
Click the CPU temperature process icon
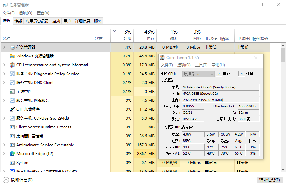tap(12, 65)
